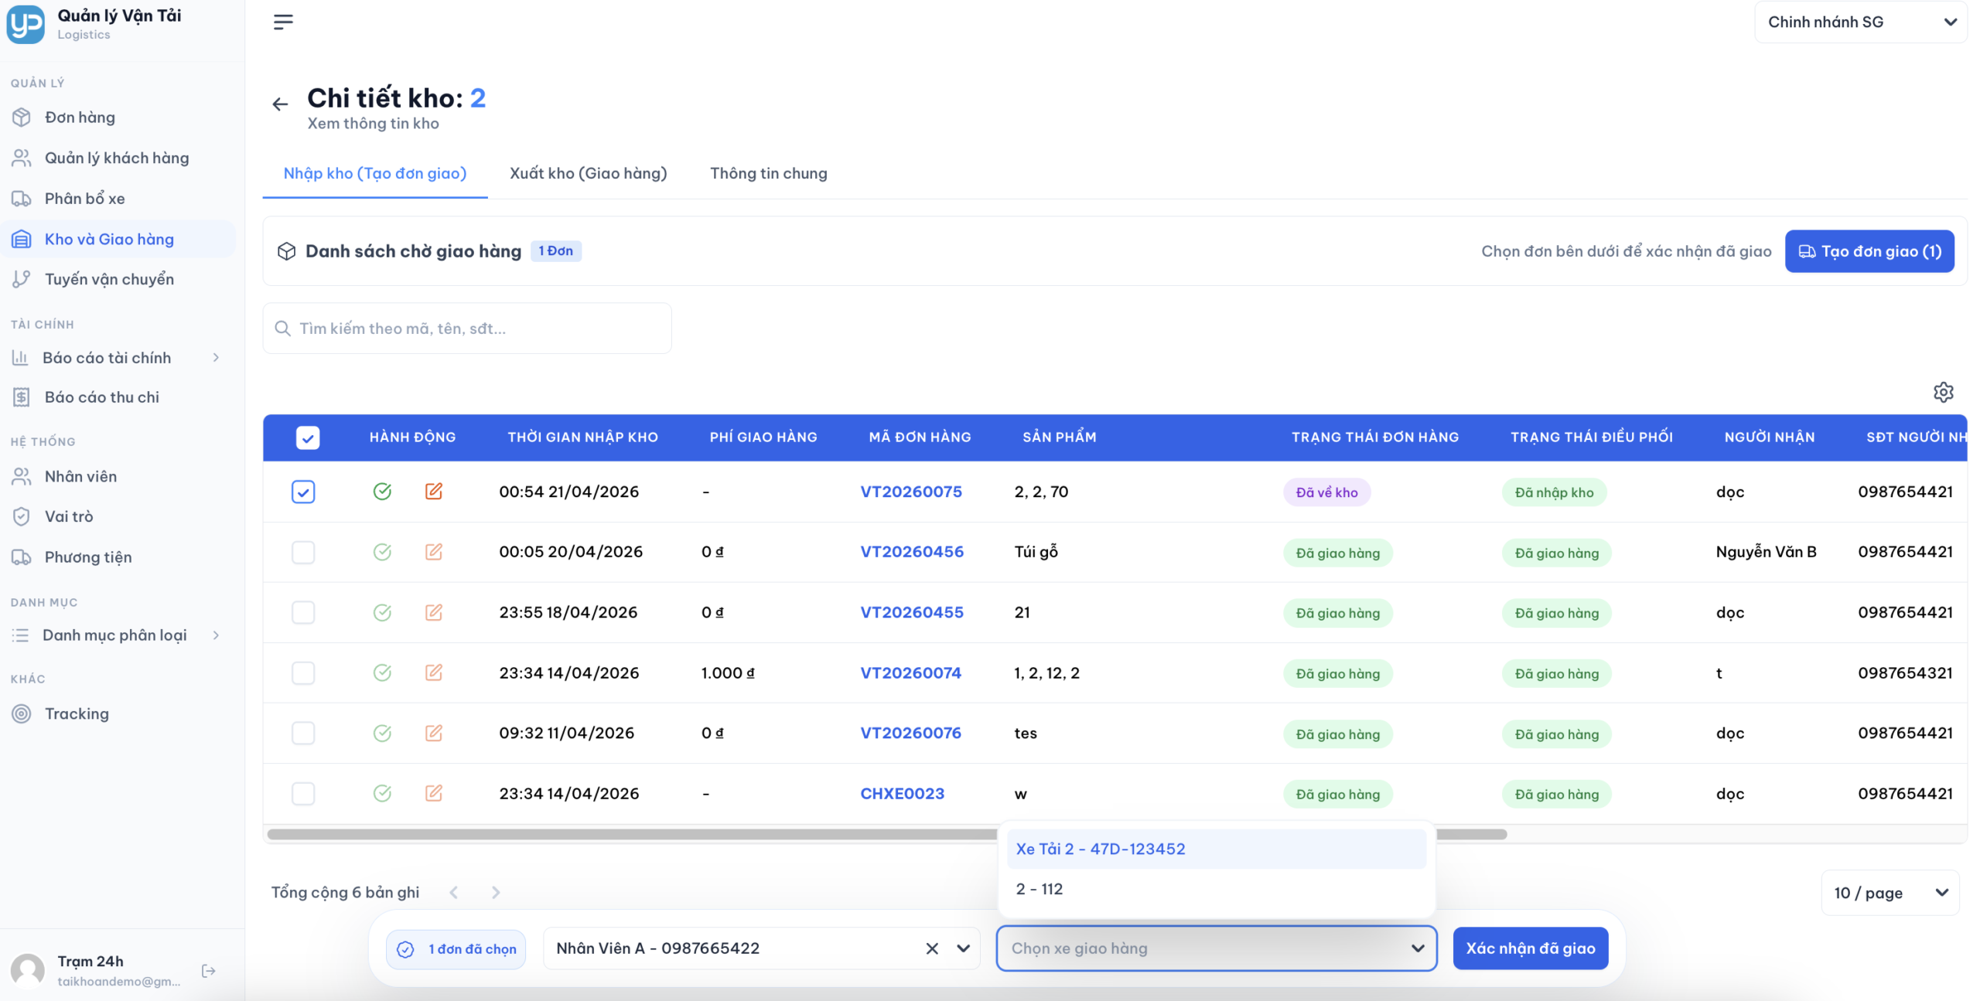Click edit icon for order VT20260456
This screenshot has width=1980, height=1001.
coord(434,552)
